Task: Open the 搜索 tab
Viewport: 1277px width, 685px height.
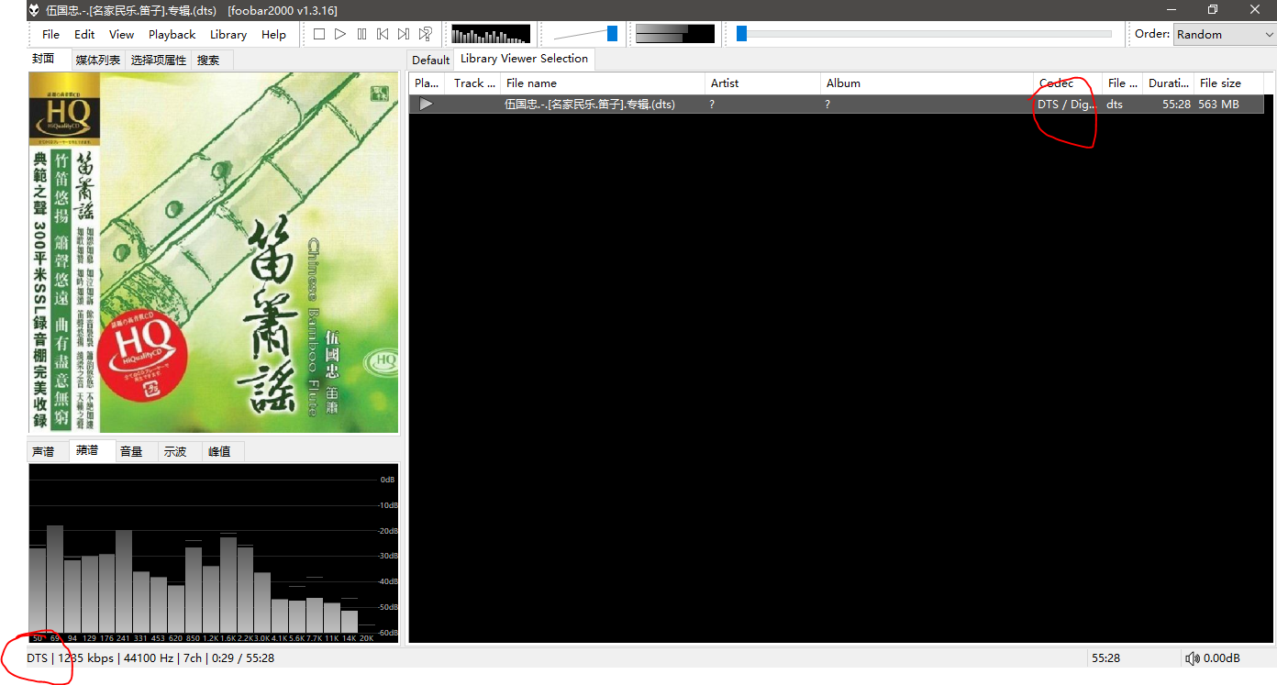Action: (x=208, y=60)
